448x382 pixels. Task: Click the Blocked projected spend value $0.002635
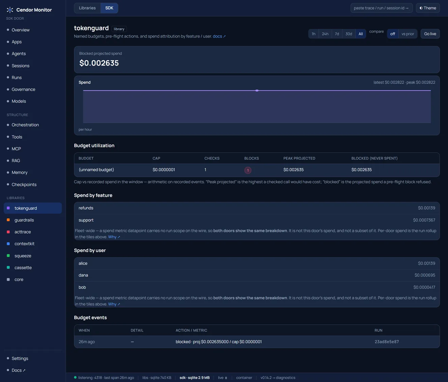[99, 63]
